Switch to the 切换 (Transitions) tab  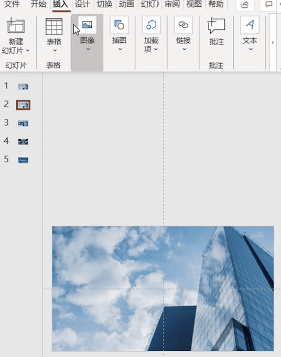pos(104,4)
